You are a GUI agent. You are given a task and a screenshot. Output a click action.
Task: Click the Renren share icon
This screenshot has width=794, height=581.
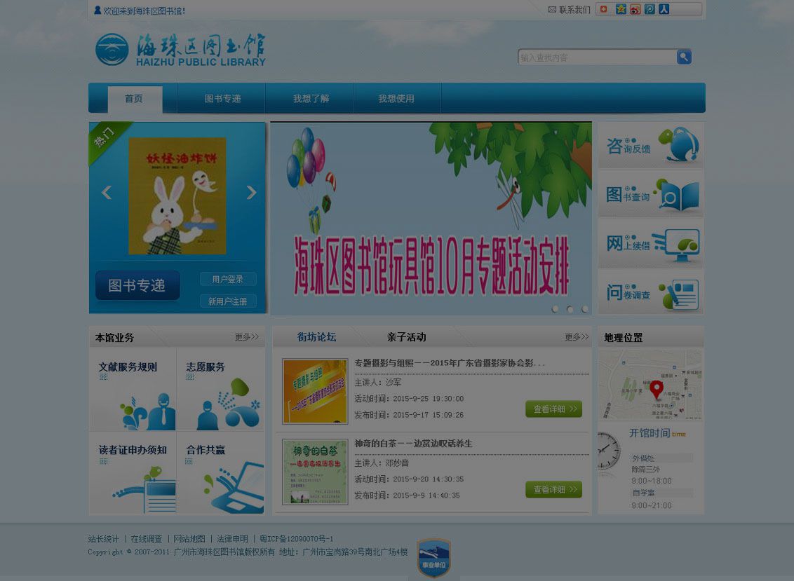[664, 9]
